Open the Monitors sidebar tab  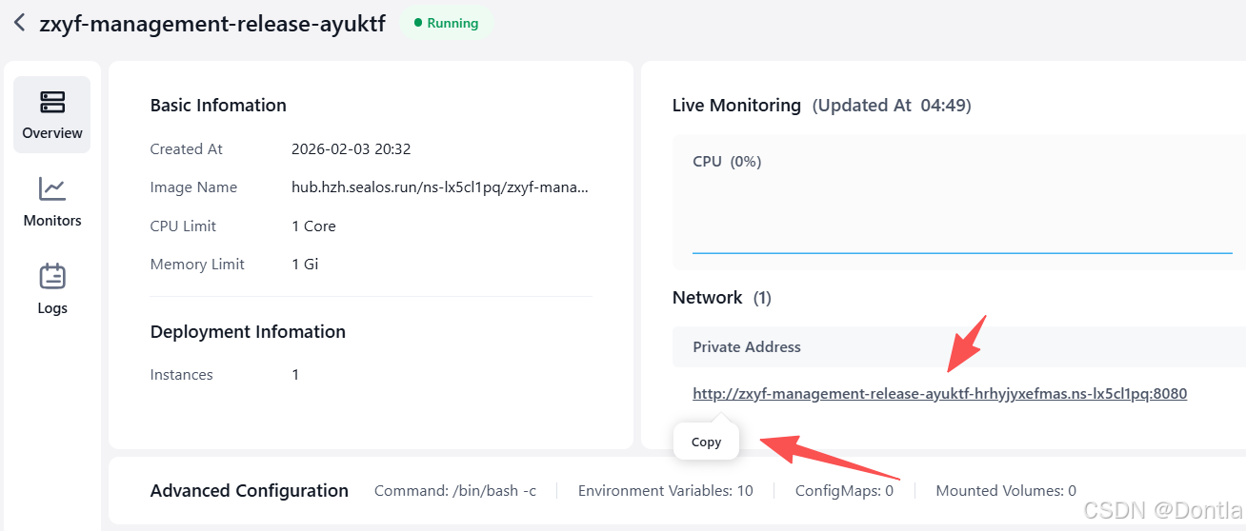click(52, 202)
